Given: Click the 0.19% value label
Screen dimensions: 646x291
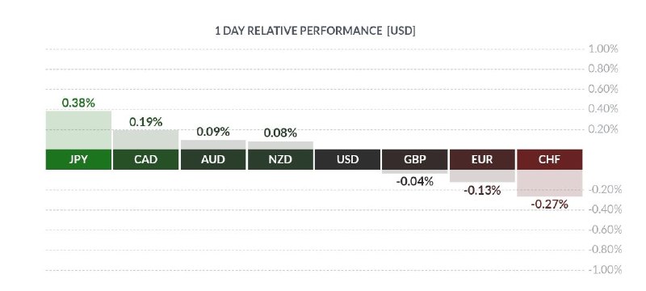Looking at the screenshot, I should (x=146, y=122).
